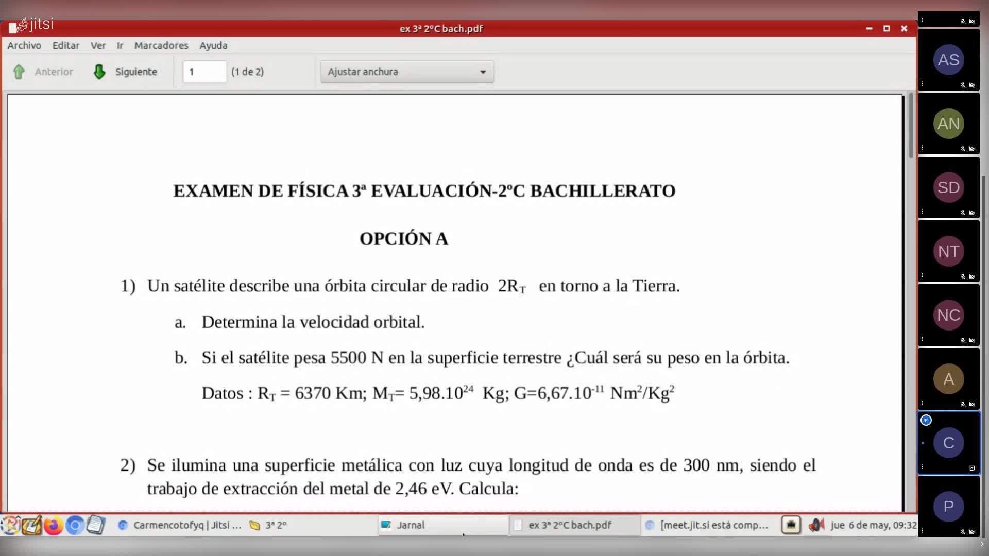Image resolution: width=989 pixels, height=556 pixels.
Task: Open the Archivo menu
Action: (x=24, y=45)
